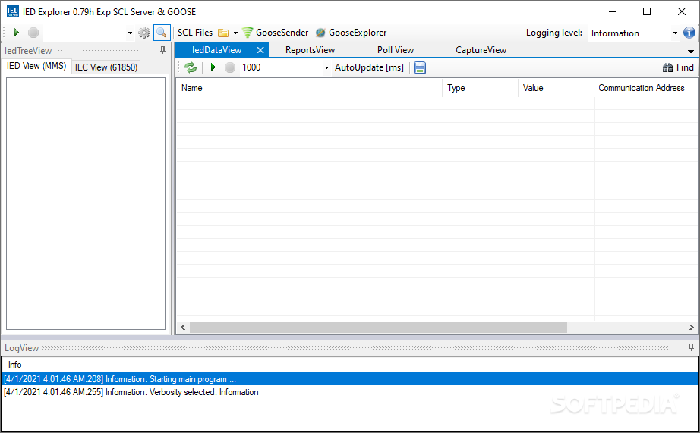Screen dimensions: 700x433
Task: Click the Type column header
Action: tap(481, 88)
